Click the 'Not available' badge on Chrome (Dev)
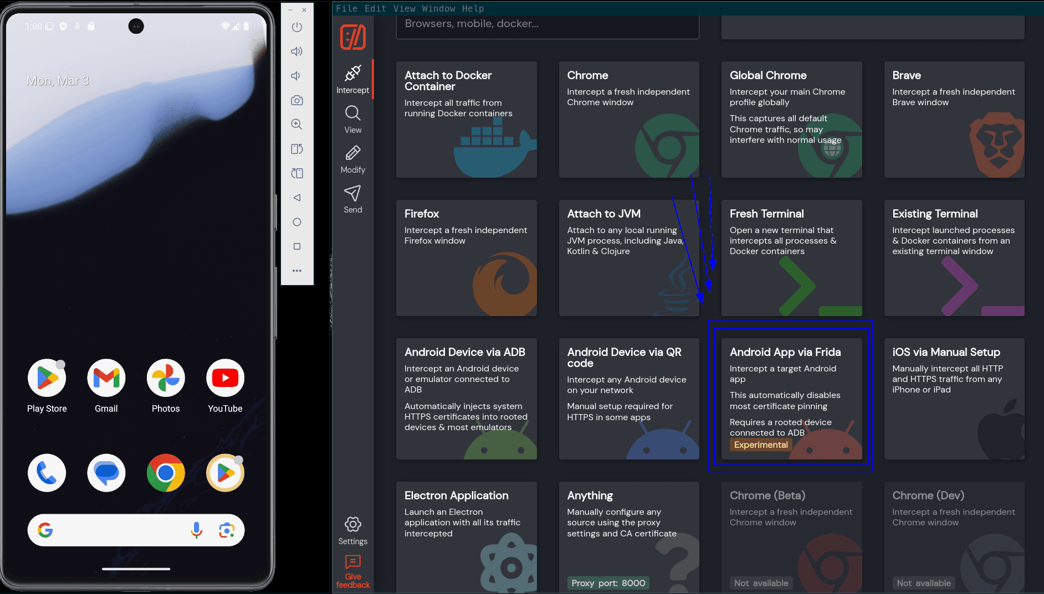The height and width of the screenshot is (594, 1044). [924, 583]
